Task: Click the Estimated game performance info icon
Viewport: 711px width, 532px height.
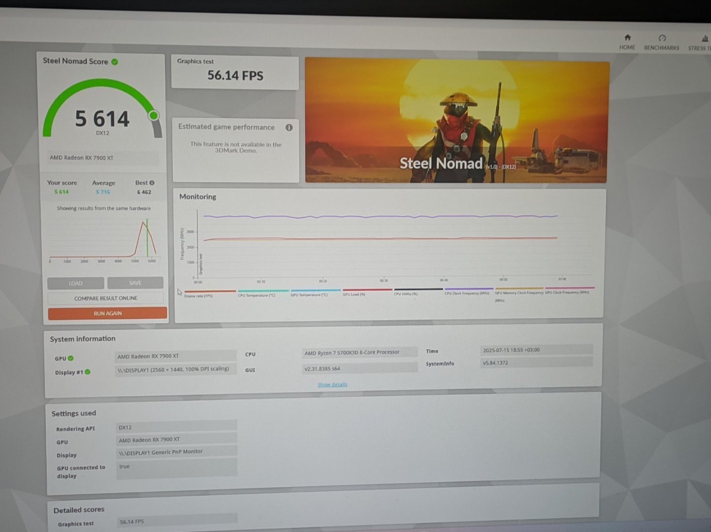Action: [x=289, y=128]
